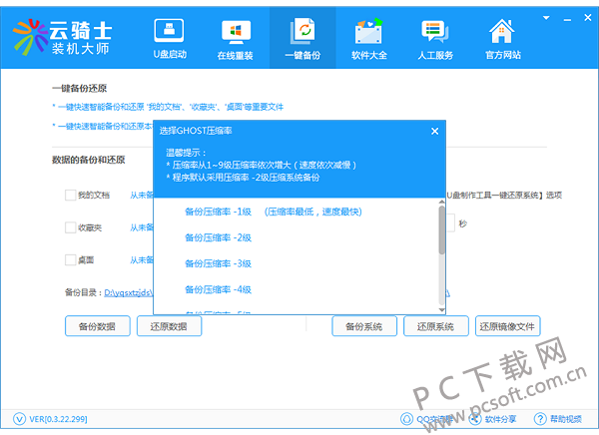Open the U盘启动 USB boot icon
This screenshot has height=435, width=599.
tap(169, 31)
